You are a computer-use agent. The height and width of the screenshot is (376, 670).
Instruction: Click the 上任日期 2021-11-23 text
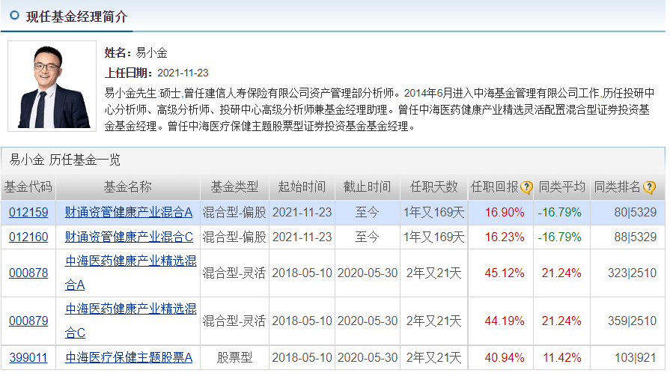pyautogui.click(x=156, y=73)
